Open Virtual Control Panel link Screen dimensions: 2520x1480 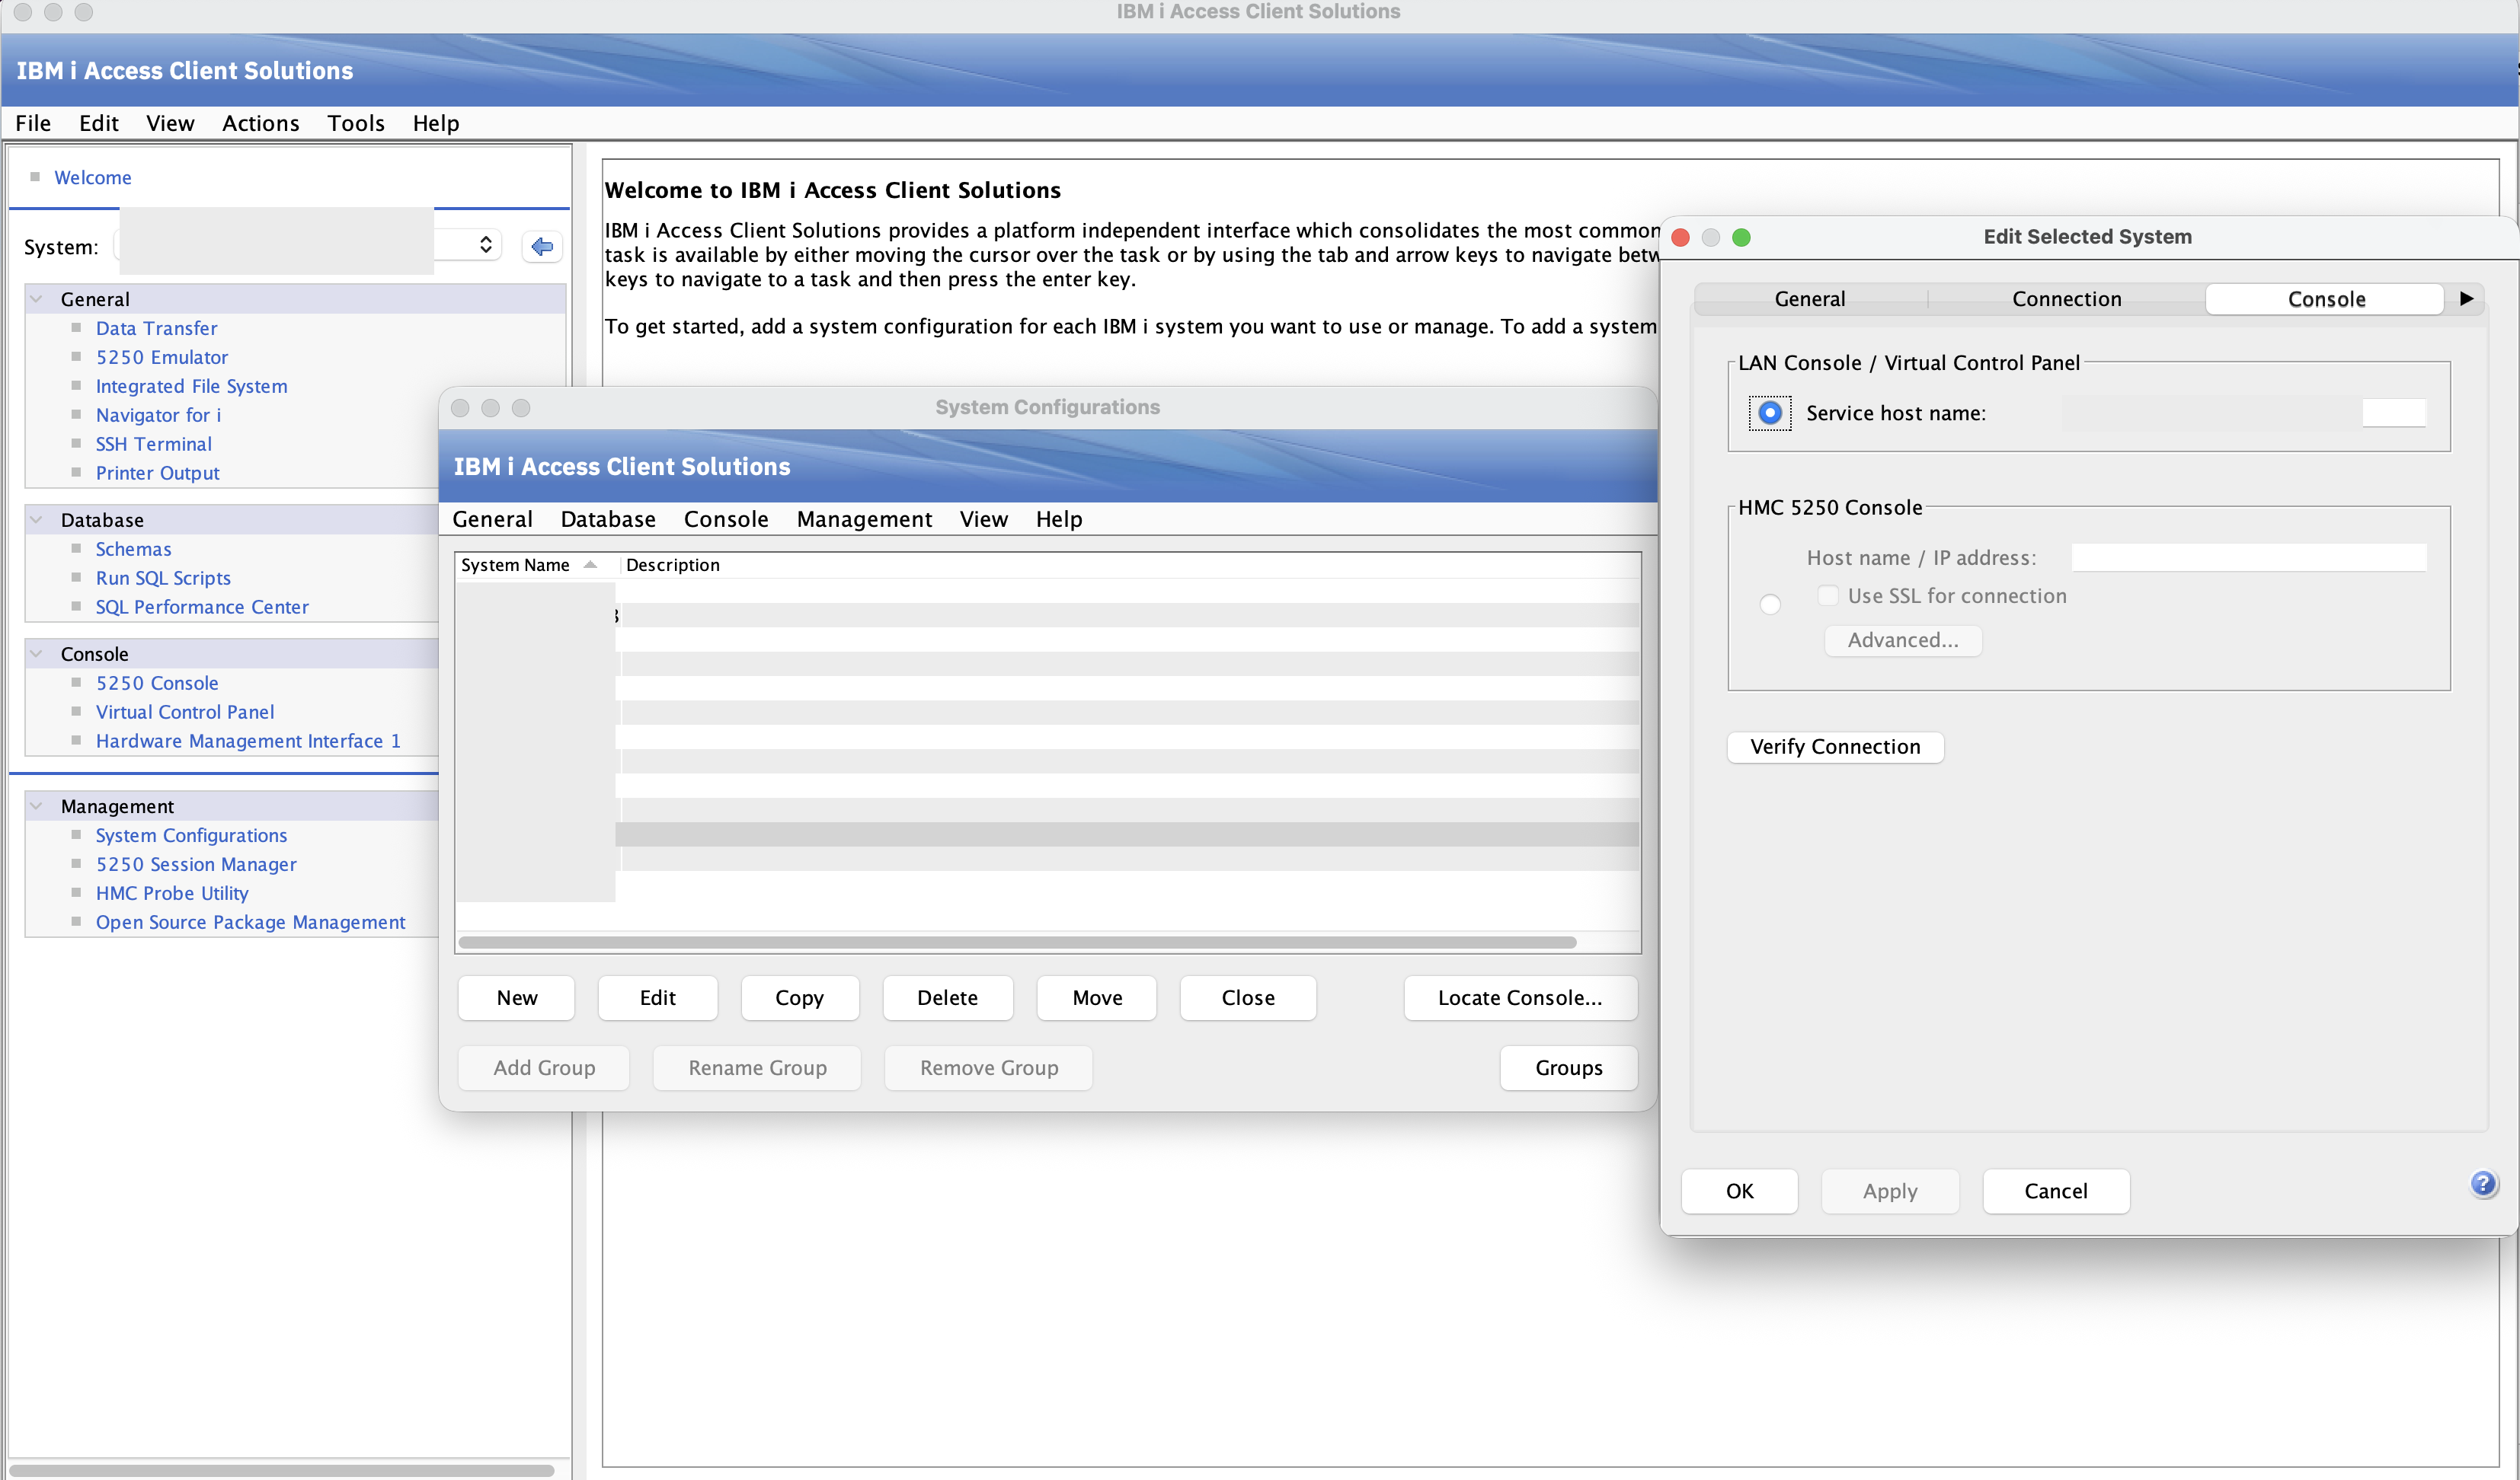click(x=185, y=712)
